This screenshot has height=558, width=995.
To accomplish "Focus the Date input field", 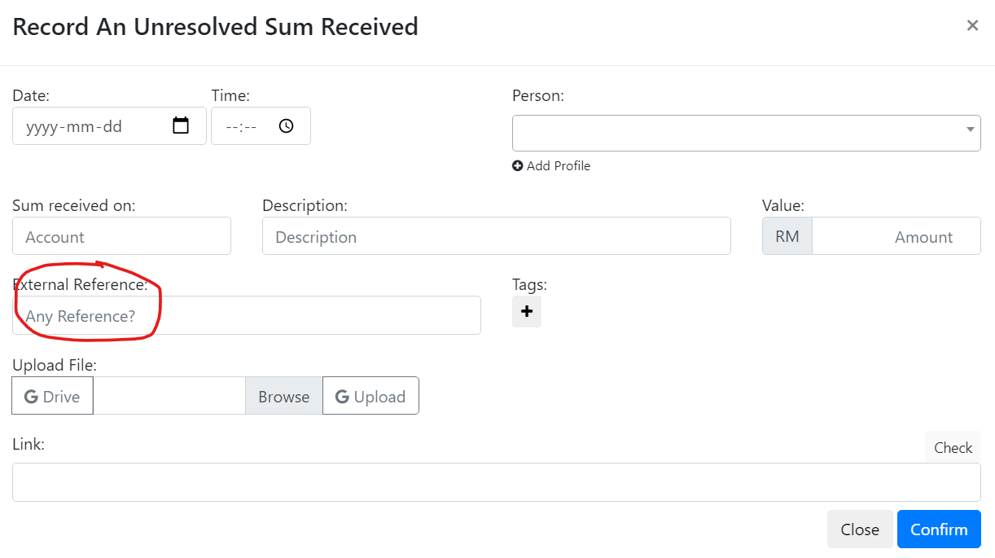I will pos(109,126).
